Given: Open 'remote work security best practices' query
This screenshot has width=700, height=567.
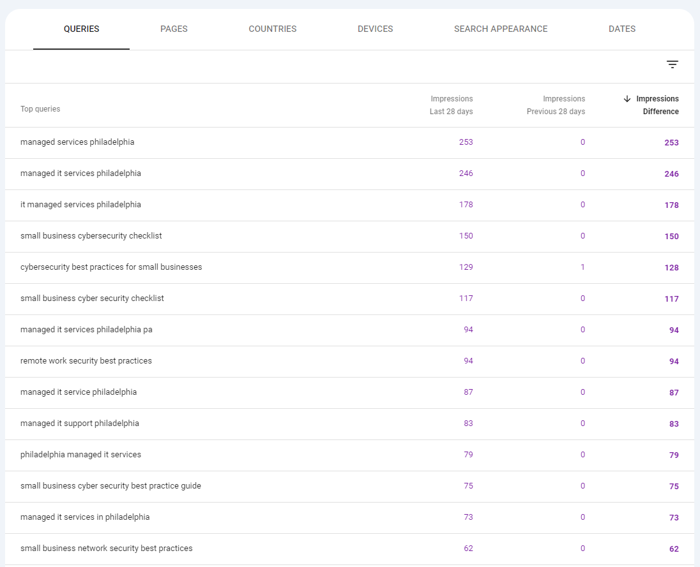Looking at the screenshot, I should point(86,361).
